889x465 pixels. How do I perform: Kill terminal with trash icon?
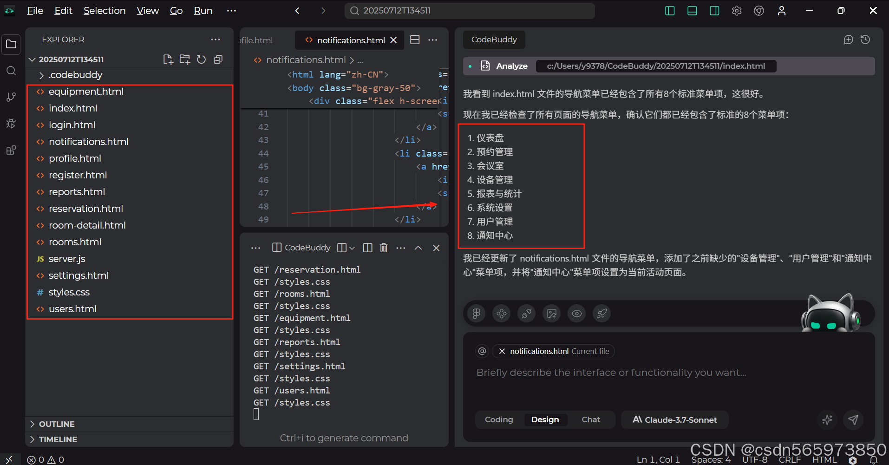click(384, 248)
